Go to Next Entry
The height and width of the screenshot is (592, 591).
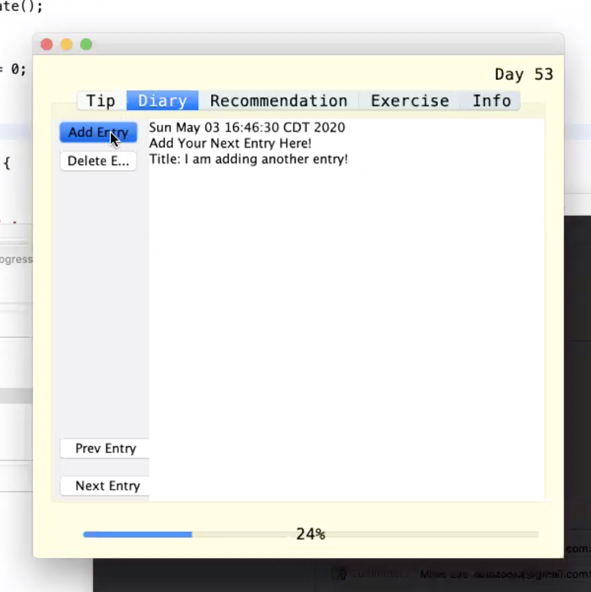pos(105,485)
